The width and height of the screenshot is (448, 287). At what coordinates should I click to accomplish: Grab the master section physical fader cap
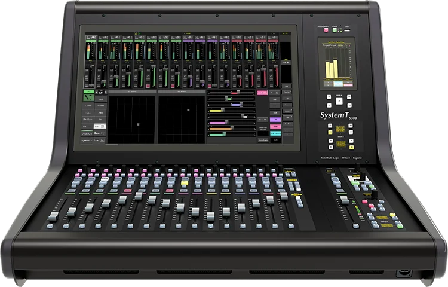click(x=345, y=200)
